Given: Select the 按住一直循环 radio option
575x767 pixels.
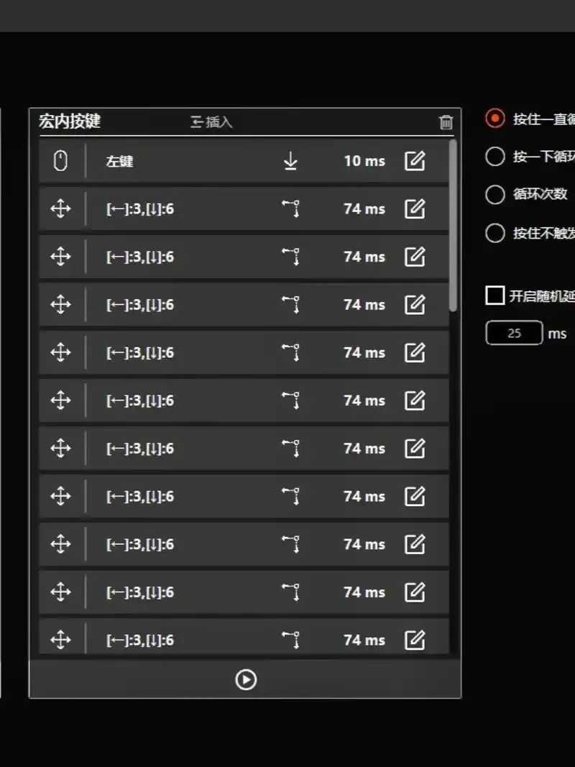Looking at the screenshot, I should 494,119.
